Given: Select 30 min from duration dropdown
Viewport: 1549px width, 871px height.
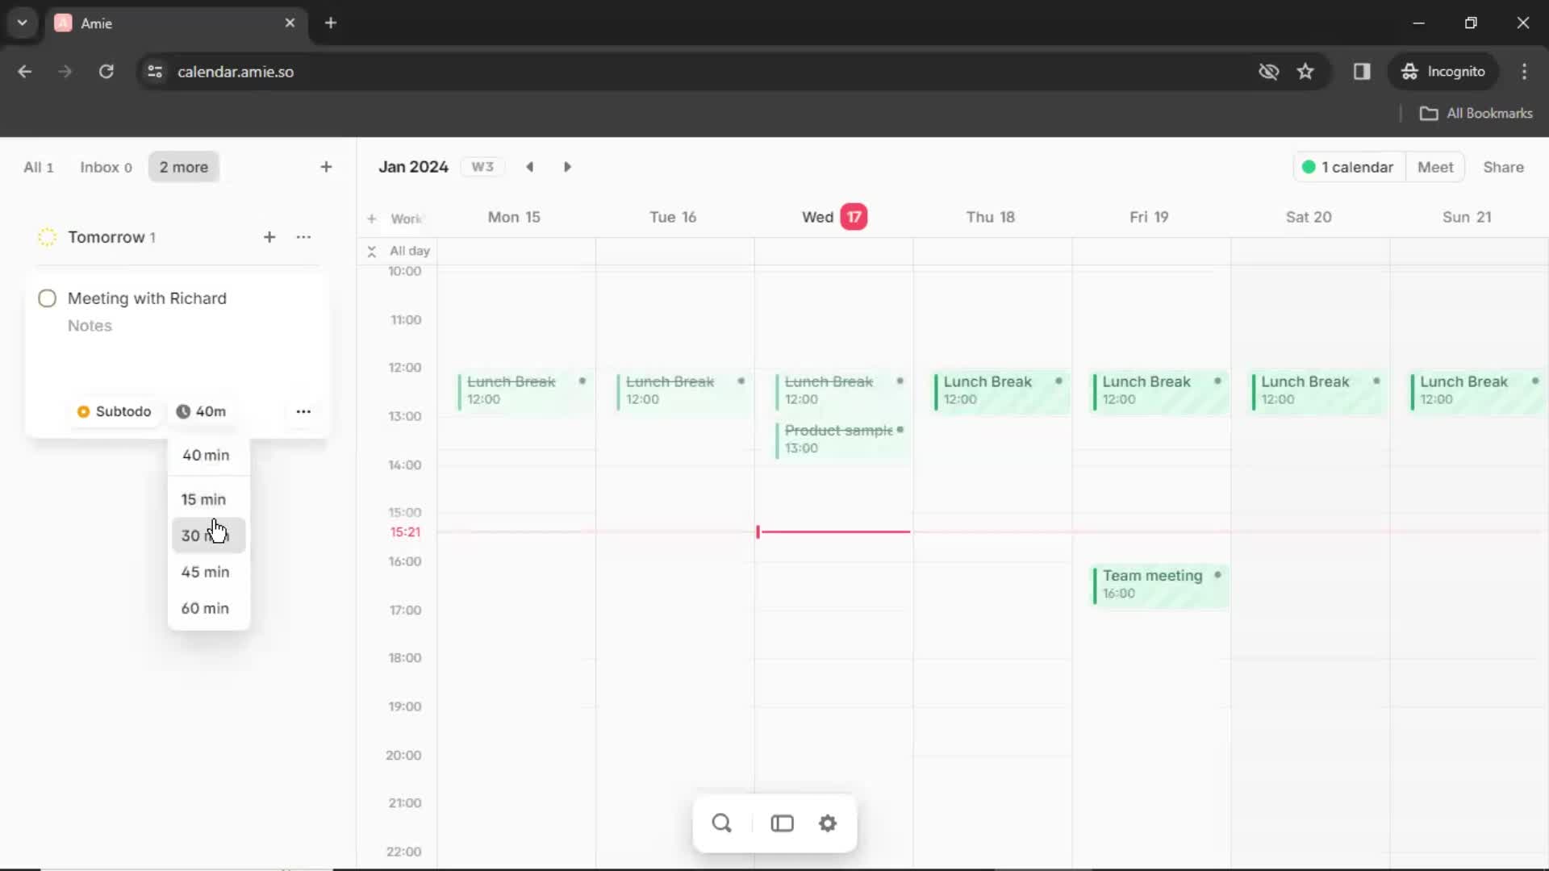Looking at the screenshot, I should click(x=204, y=535).
